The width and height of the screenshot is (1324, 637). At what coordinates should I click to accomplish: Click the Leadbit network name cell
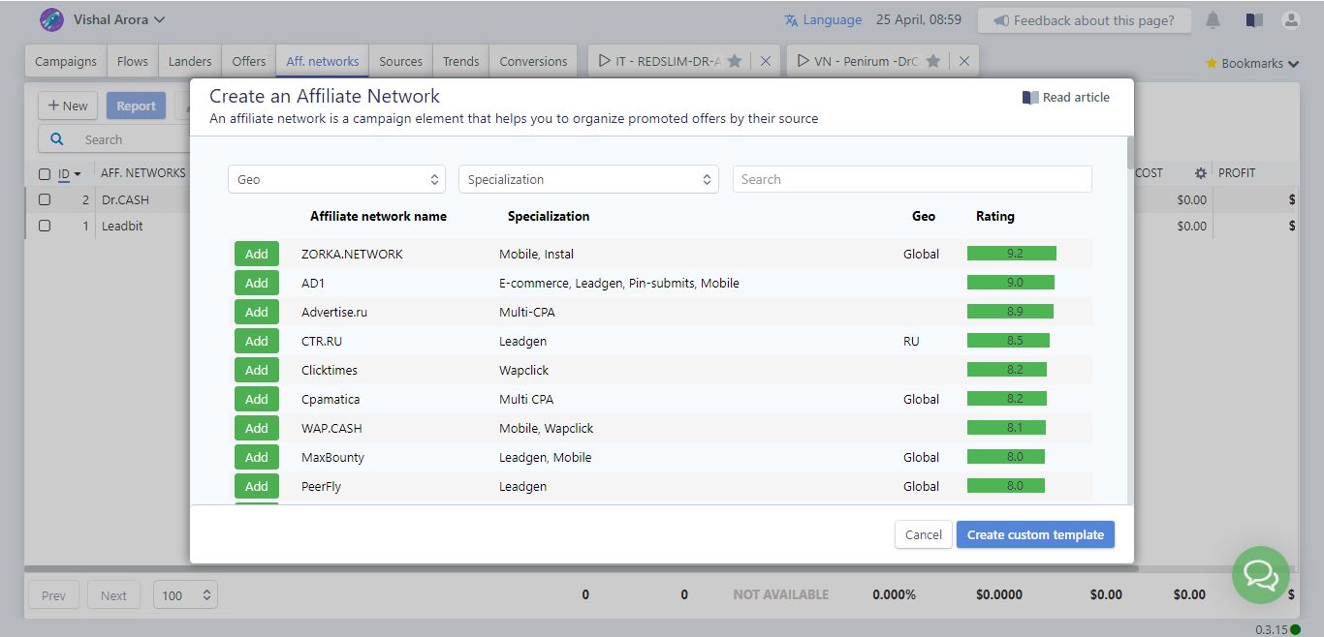point(122,226)
